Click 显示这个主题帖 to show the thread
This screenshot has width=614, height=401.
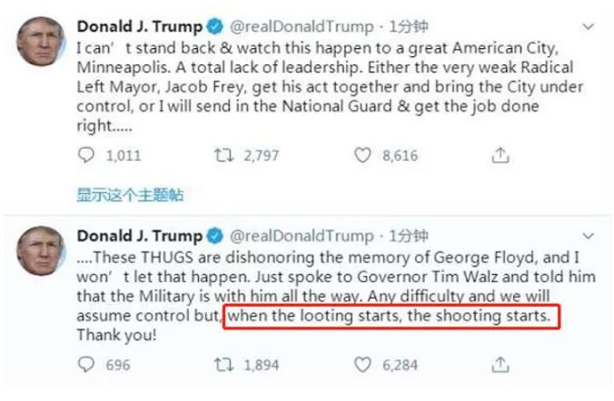[130, 195]
